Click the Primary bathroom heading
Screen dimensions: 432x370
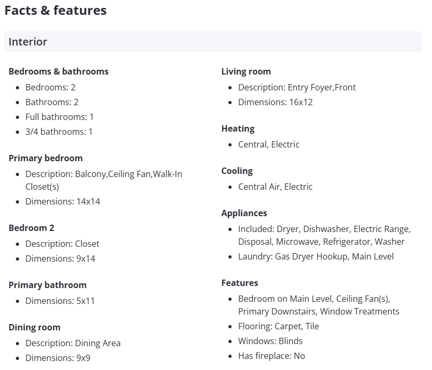click(48, 285)
